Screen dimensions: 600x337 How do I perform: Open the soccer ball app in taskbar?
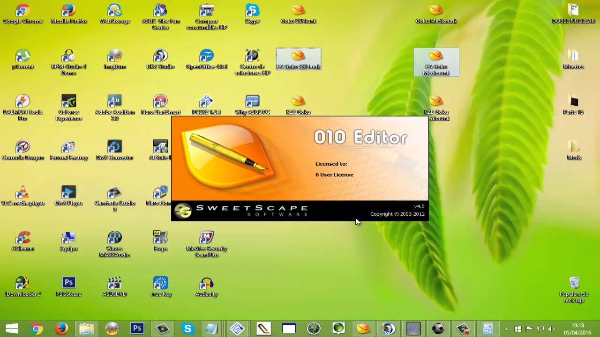tap(438, 329)
